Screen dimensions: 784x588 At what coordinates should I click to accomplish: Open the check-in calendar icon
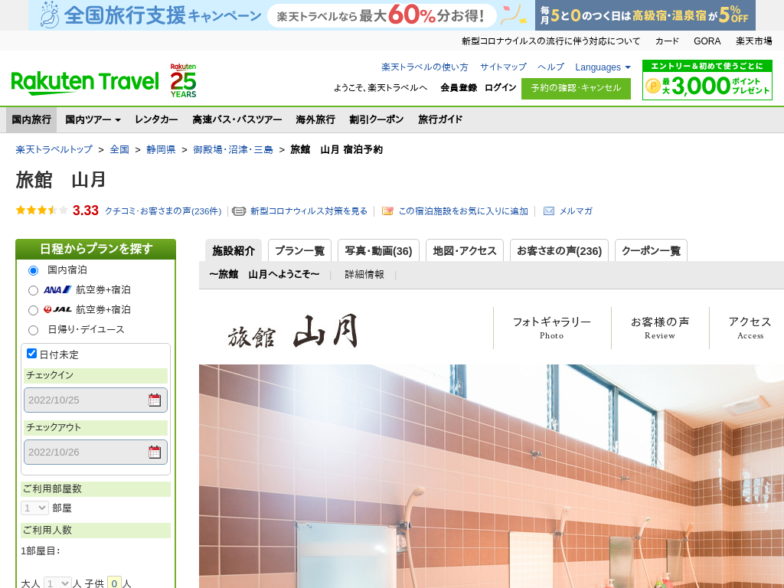click(155, 400)
